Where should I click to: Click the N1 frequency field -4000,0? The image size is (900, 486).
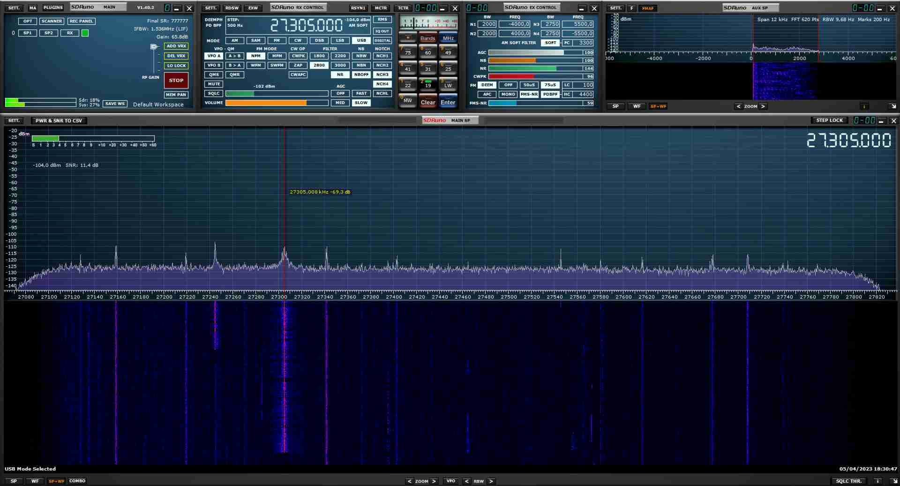click(514, 24)
